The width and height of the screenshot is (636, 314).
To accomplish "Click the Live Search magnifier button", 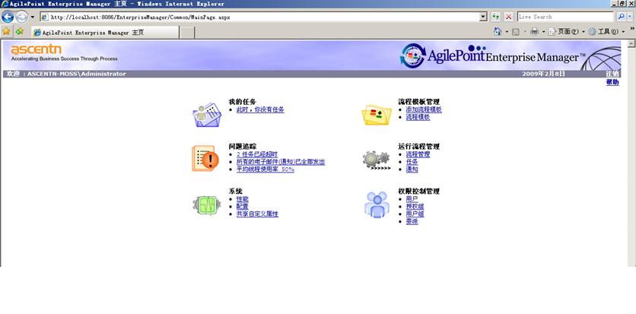I will coord(621,17).
